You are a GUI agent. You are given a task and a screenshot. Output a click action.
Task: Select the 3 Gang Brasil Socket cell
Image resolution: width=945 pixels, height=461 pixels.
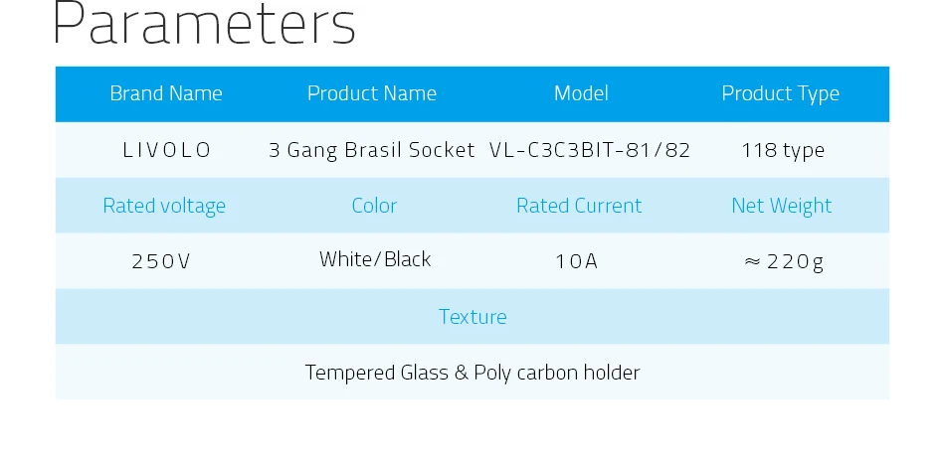tap(372, 150)
